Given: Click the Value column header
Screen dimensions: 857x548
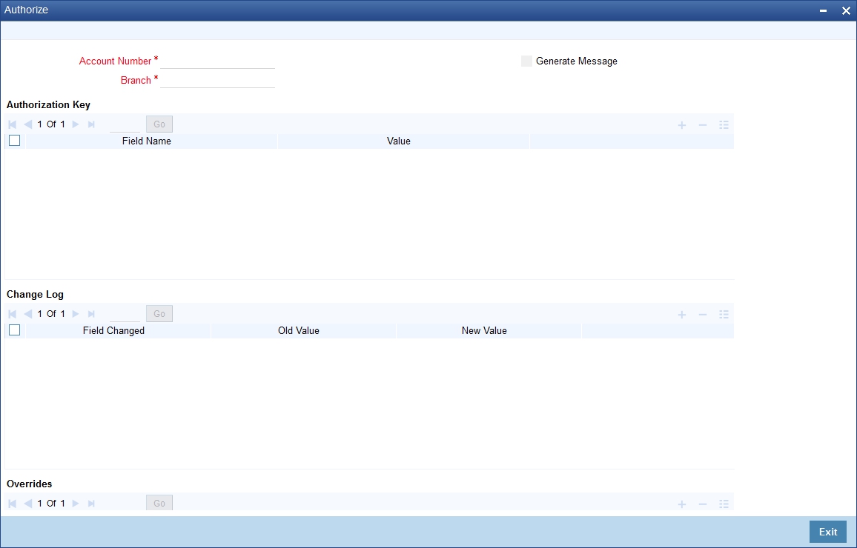Looking at the screenshot, I should 398,141.
